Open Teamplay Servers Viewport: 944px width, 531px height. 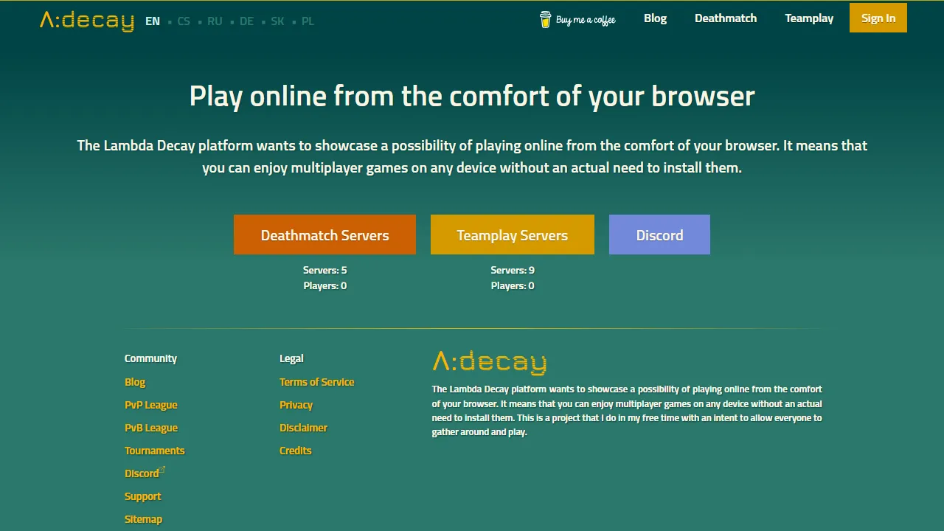pos(512,235)
